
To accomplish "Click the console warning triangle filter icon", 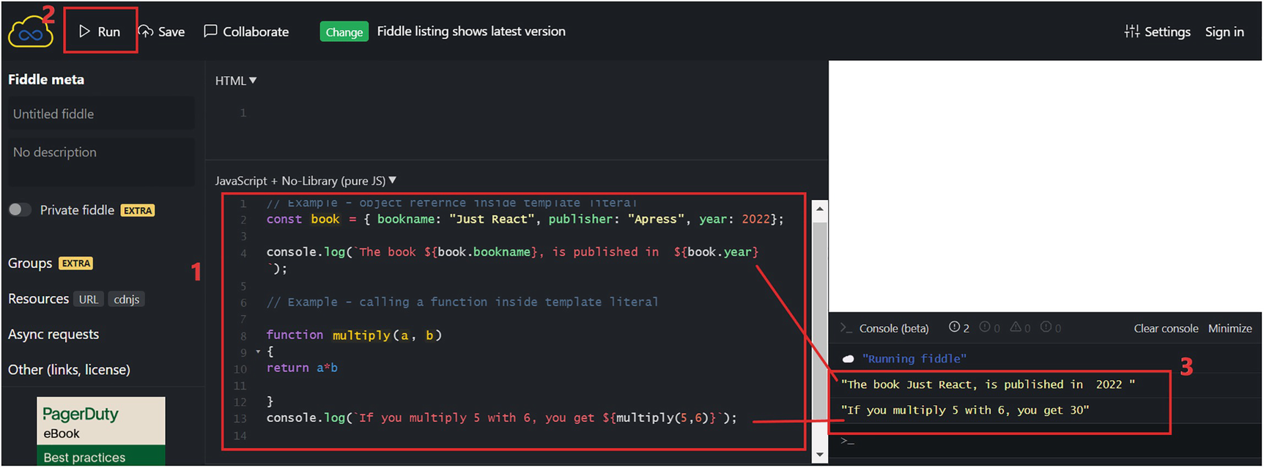I will [x=1016, y=327].
